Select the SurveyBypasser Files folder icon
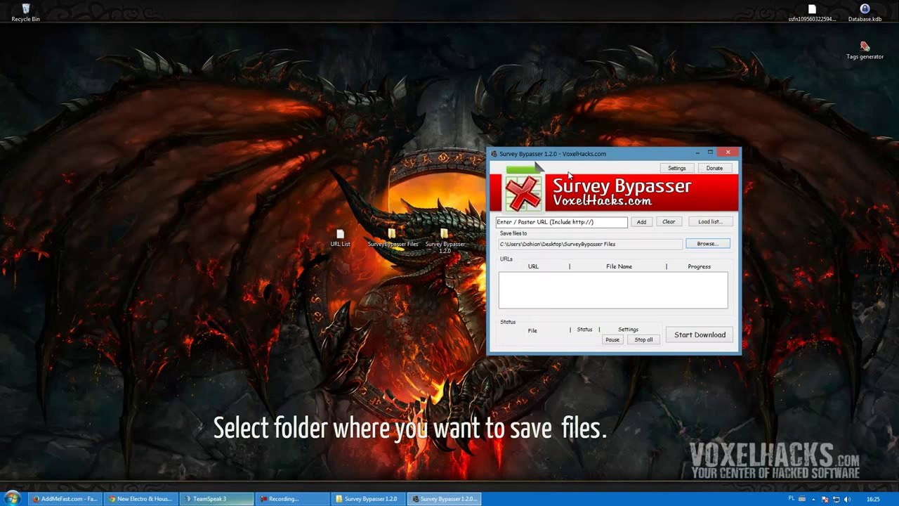The width and height of the screenshot is (899, 506). (393, 238)
